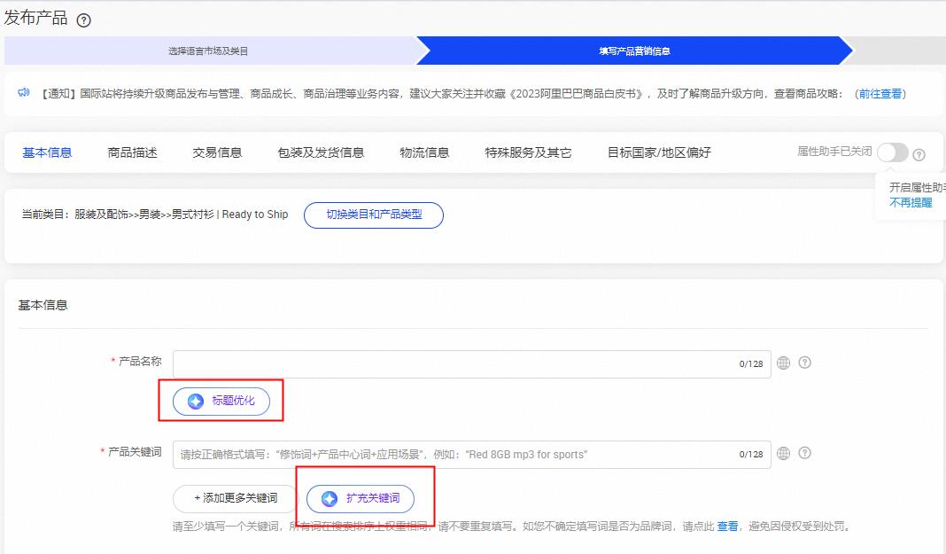Open the 物流信息 tab
The height and width of the screenshot is (554, 946).
pos(423,152)
